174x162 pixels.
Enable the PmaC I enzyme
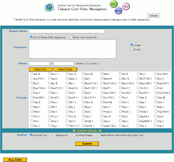(102, 111)
